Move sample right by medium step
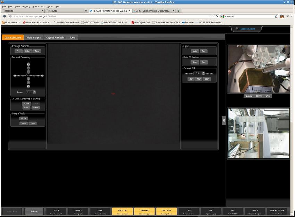The width and height of the screenshot is (295, 217). pyautogui.click(x=38, y=75)
